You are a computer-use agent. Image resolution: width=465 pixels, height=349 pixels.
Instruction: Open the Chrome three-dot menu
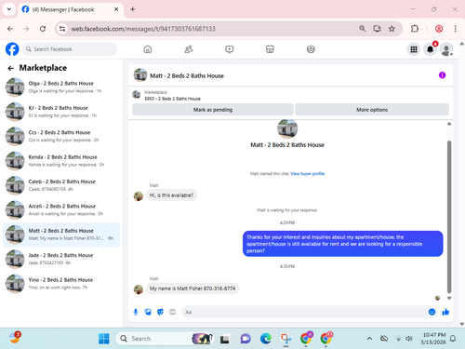click(455, 29)
